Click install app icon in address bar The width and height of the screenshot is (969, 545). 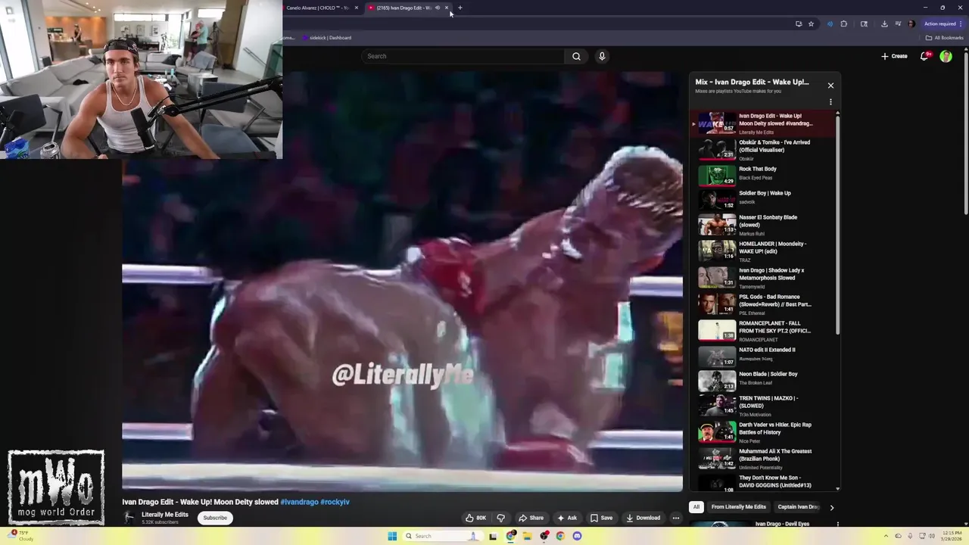[799, 23]
